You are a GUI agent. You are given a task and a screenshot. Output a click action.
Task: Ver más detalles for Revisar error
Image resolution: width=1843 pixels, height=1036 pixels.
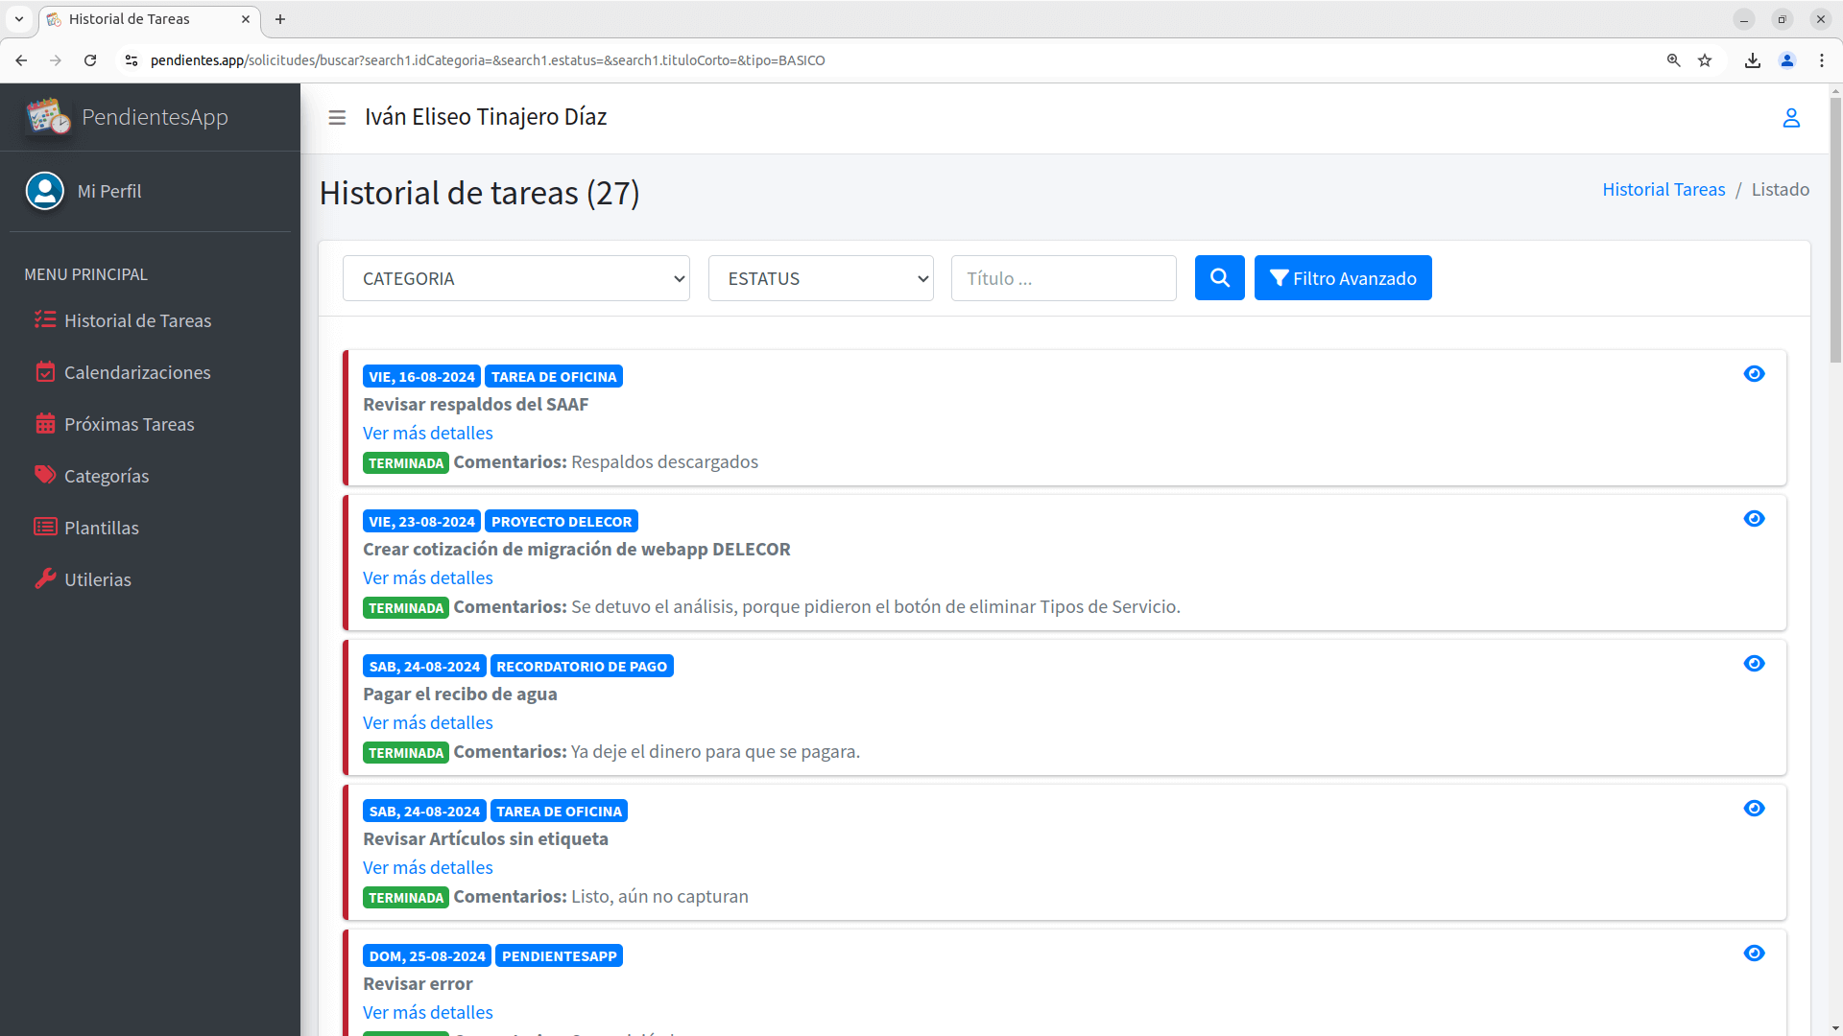pyautogui.click(x=428, y=1012)
